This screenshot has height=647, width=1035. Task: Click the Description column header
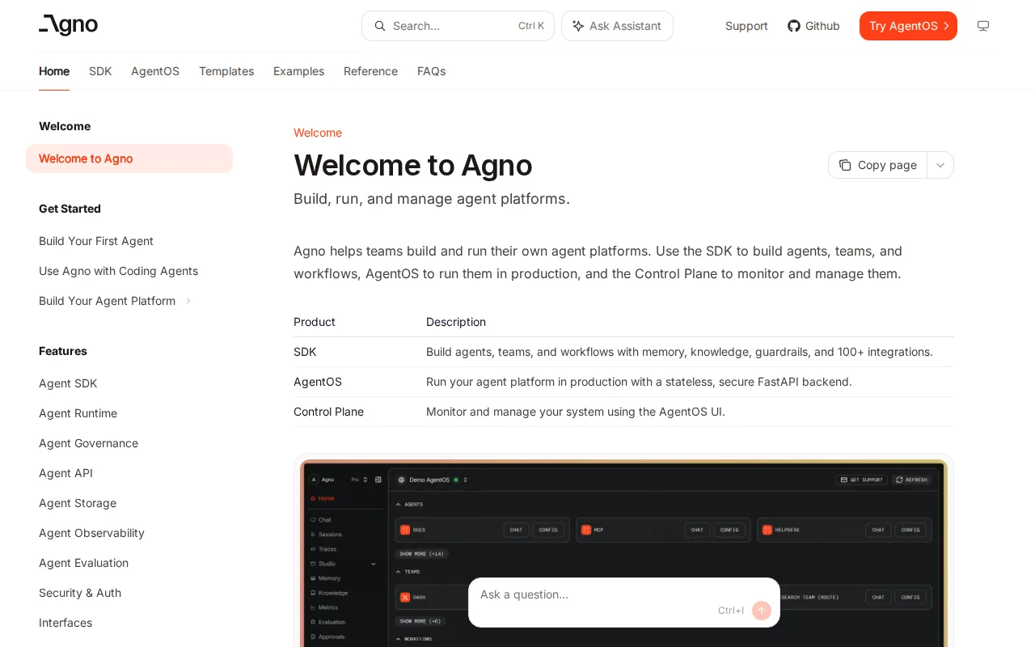[456, 322]
